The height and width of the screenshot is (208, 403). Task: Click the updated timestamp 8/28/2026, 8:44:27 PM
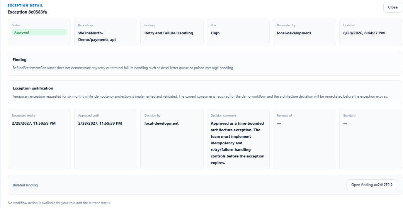(x=364, y=33)
